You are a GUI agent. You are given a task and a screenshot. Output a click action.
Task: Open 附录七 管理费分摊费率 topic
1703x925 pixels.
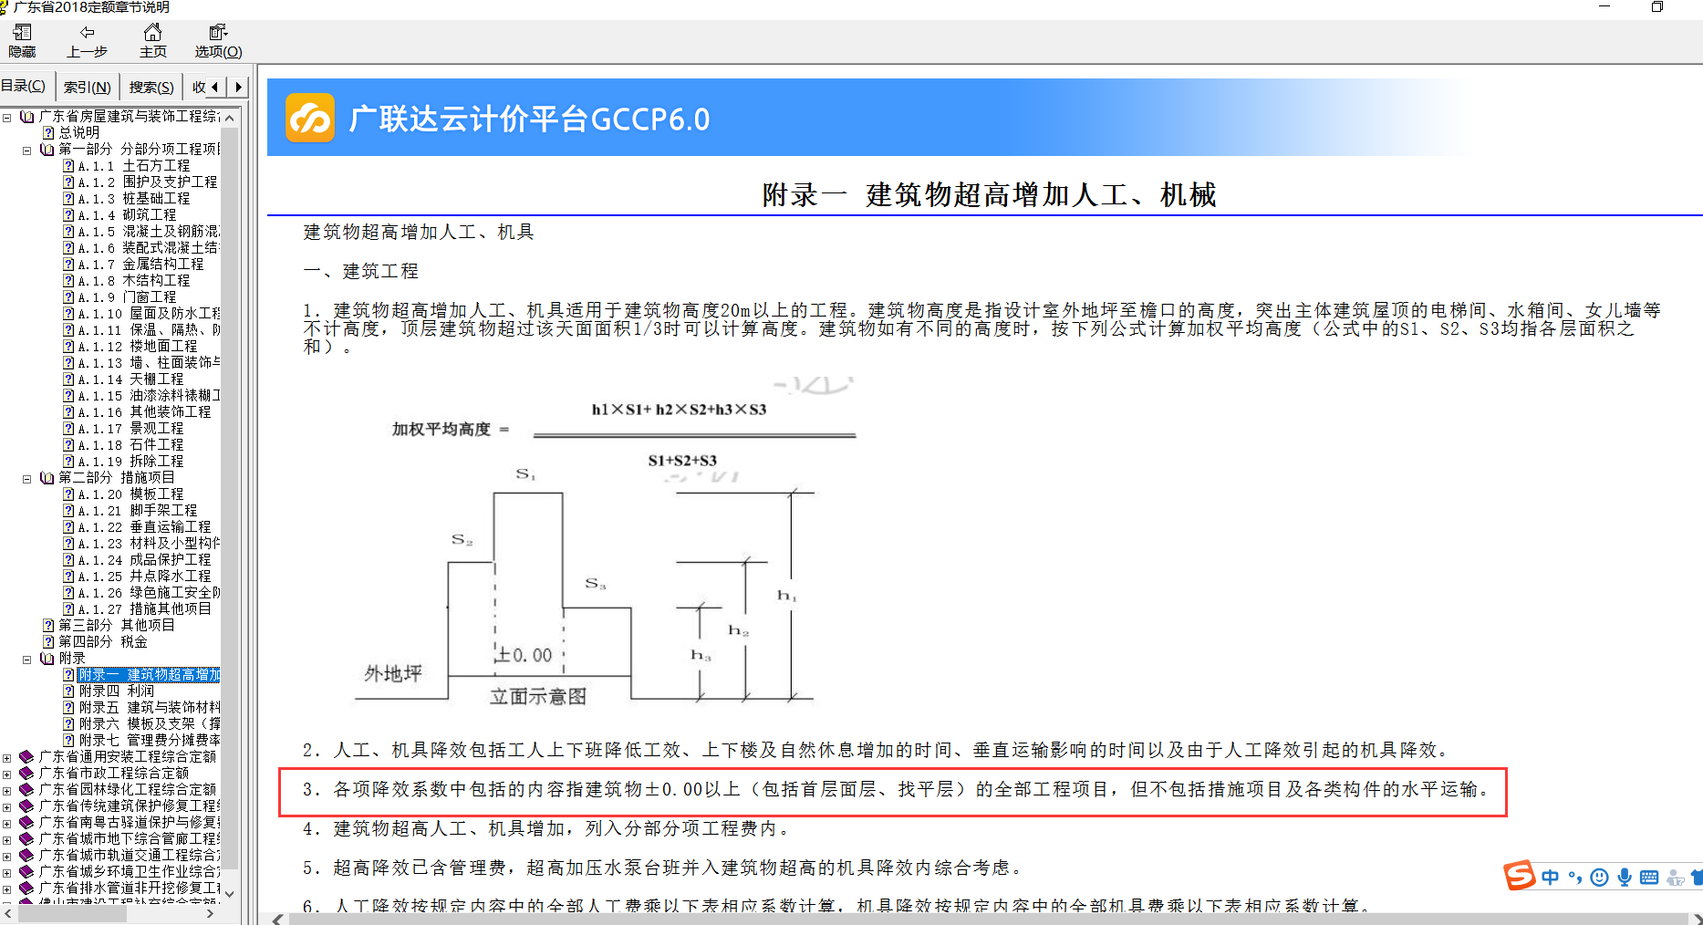tap(150, 741)
